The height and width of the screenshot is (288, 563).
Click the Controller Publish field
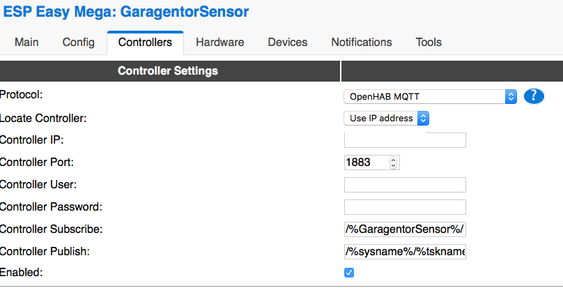coord(405,251)
